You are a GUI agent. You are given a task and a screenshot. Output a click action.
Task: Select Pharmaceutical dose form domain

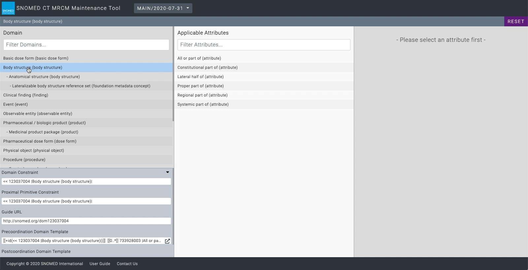tap(86, 141)
